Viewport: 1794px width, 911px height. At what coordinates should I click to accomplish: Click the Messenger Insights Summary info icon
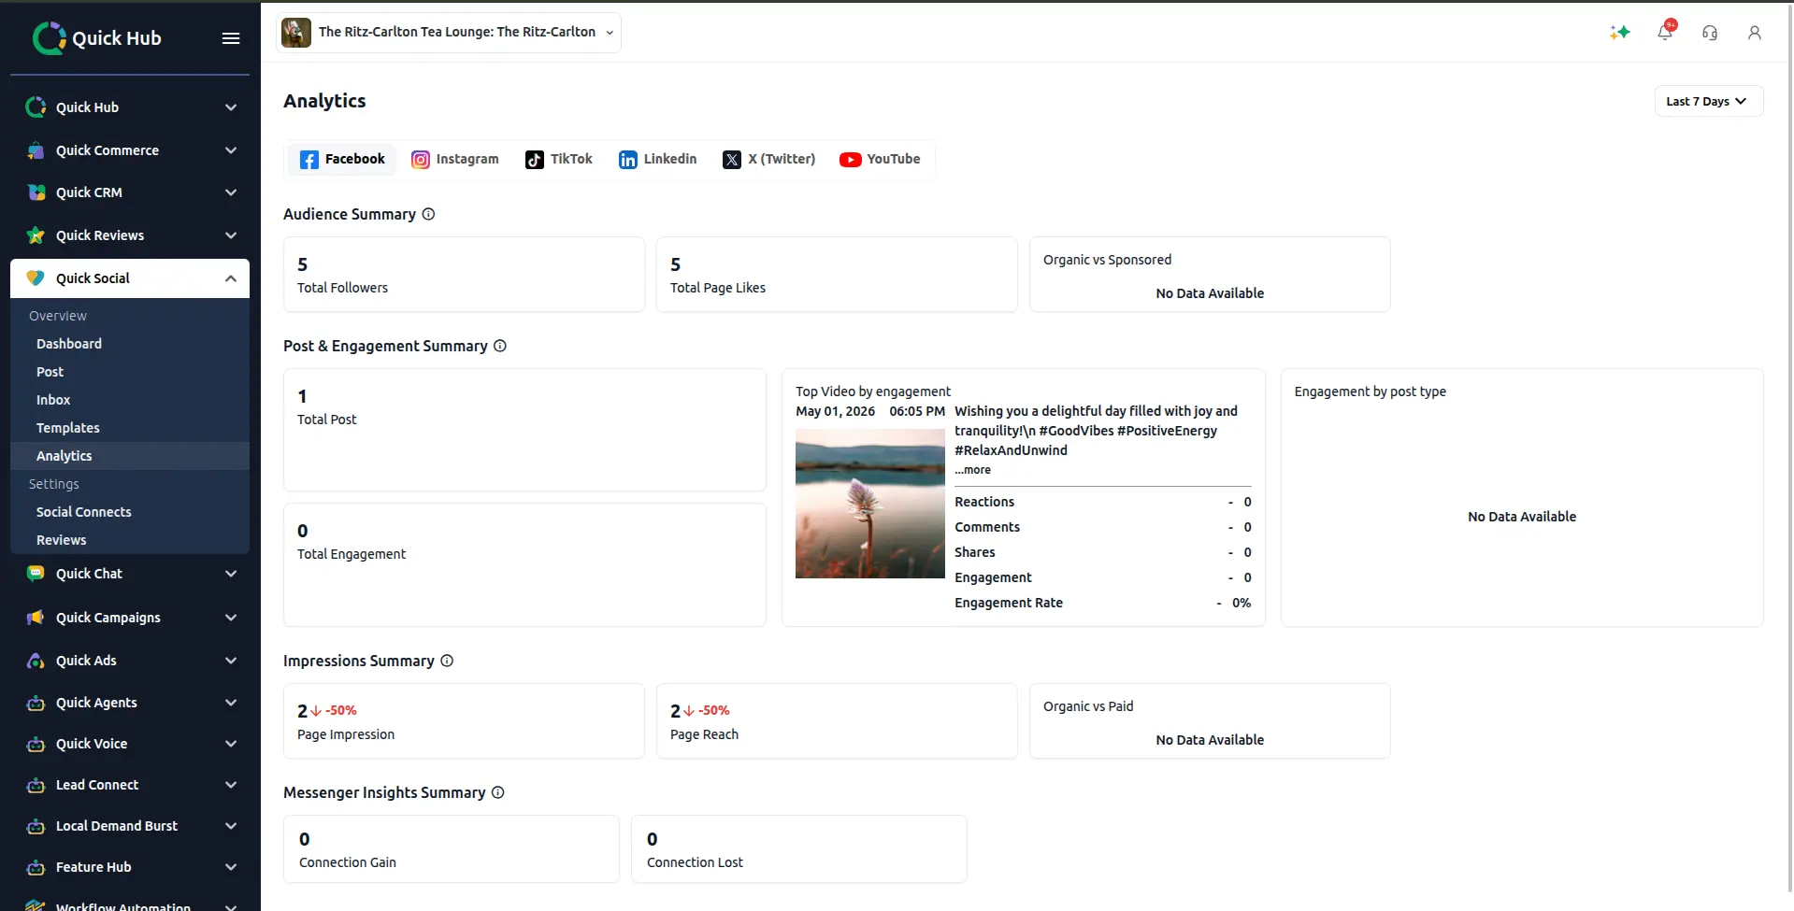coord(498,792)
